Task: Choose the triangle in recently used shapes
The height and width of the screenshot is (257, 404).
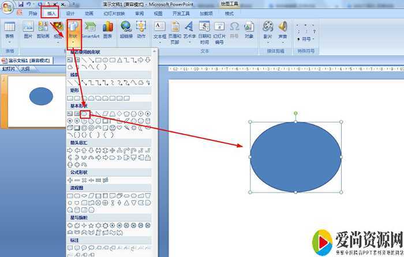Action: tap(119, 60)
